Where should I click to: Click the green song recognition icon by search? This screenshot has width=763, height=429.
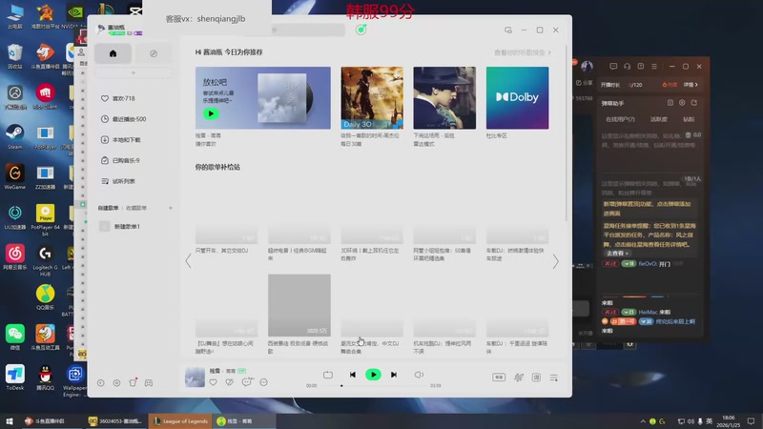click(x=361, y=30)
